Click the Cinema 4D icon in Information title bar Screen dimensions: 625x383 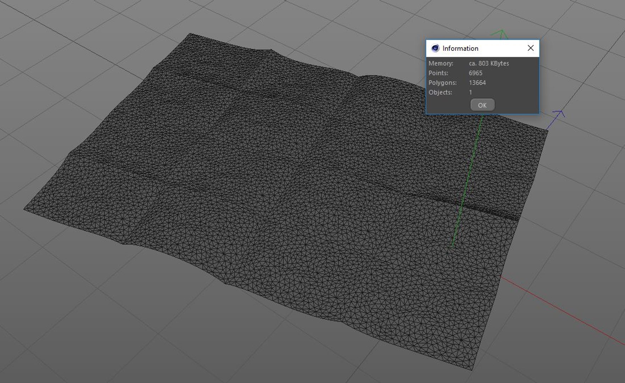435,48
